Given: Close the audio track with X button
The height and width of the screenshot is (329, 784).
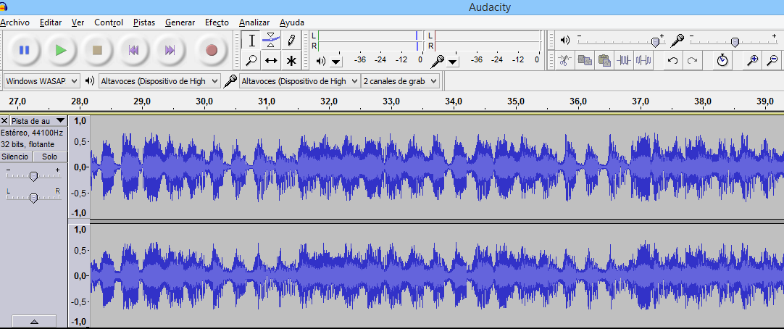Looking at the screenshot, I should pyautogui.click(x=4, y=121).
